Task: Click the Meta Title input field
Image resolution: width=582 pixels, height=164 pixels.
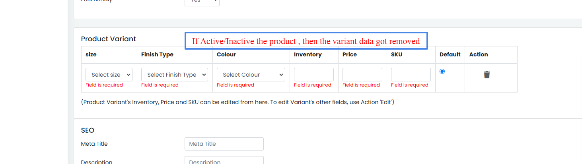Action: [224, 144]
